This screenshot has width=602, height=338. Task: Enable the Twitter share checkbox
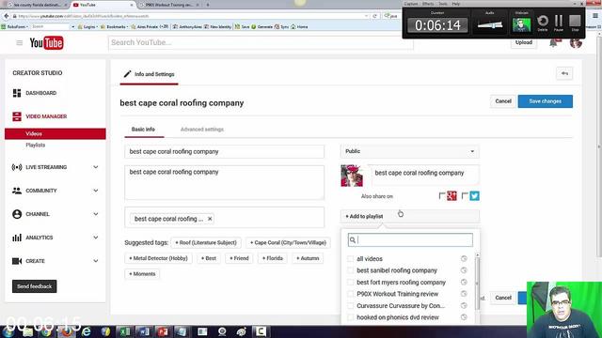(465, 196)
